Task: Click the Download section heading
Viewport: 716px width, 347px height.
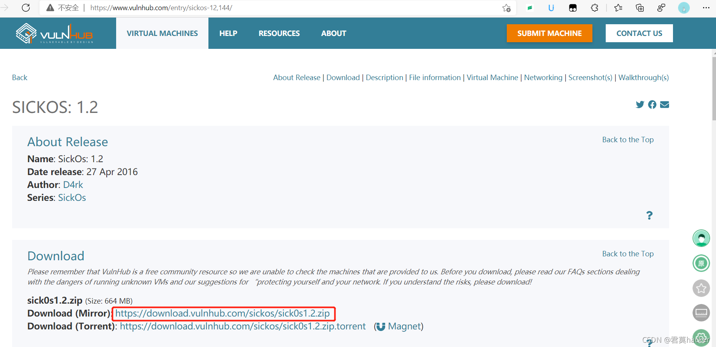Action: pyautogui.click(x=56, y=256)
